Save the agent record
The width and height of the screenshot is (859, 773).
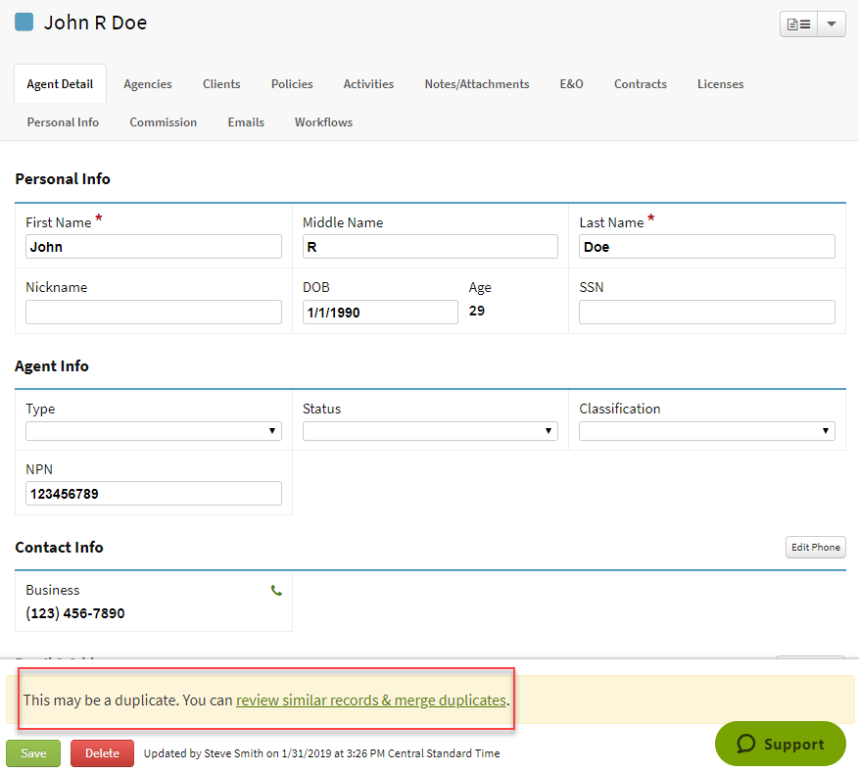pyautogui.click(x=32, y=752)
